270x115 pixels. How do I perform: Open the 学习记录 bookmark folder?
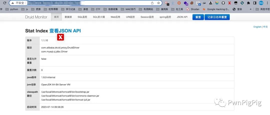(68, 9)
